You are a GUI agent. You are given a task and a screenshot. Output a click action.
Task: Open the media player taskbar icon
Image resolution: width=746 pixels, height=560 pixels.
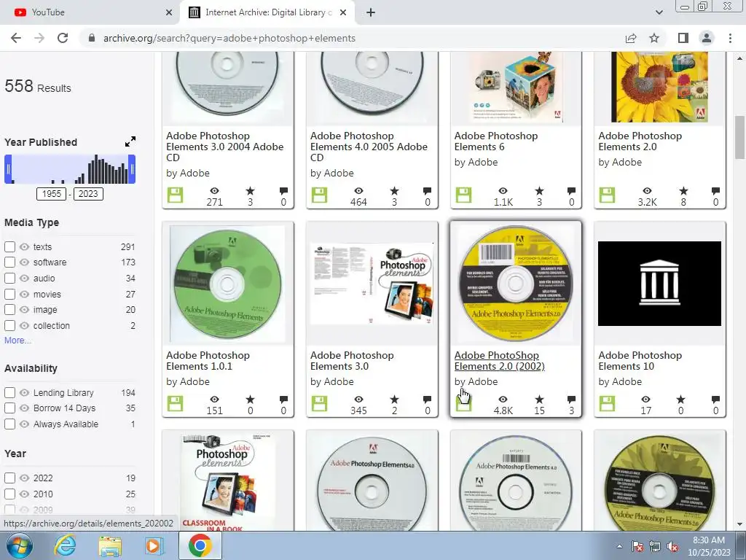[154, 545]
